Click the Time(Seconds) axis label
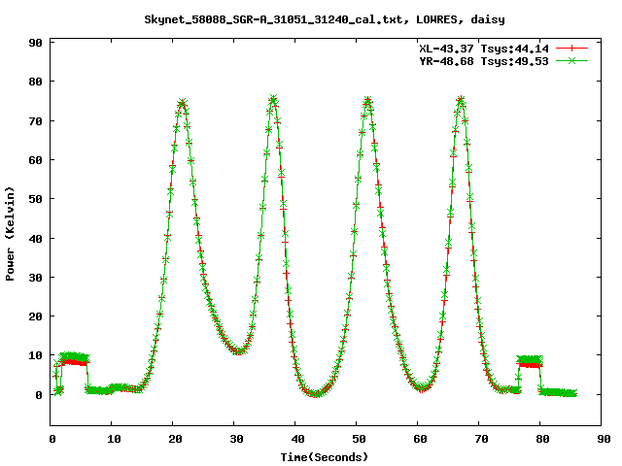Viewport: 622px width, 466px height. (x=325, y=457)
